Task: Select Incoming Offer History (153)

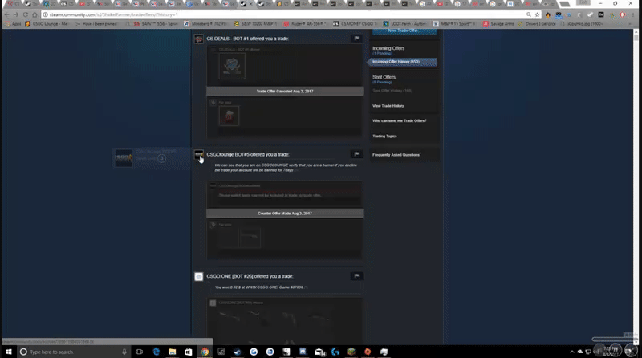Action: click(402, 62)
